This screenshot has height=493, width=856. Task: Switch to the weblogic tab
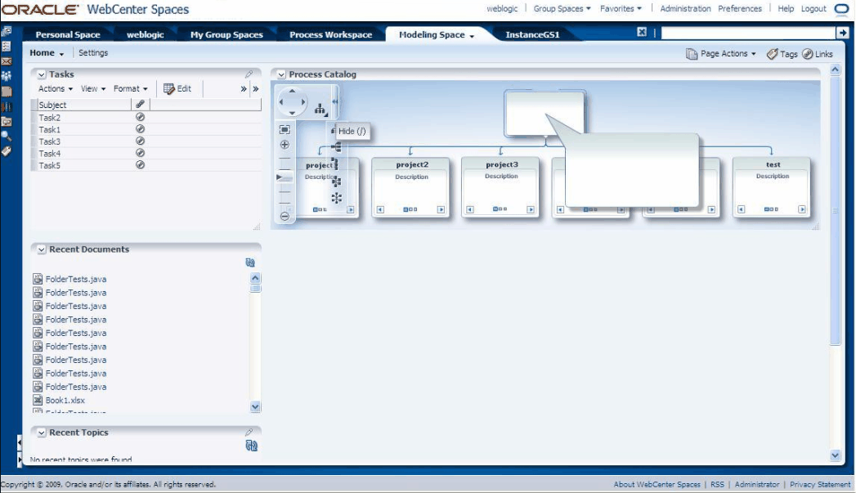pyautogui.click(x=146, y=34)
